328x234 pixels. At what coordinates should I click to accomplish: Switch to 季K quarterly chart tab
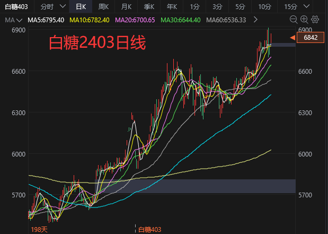[149, 7]
